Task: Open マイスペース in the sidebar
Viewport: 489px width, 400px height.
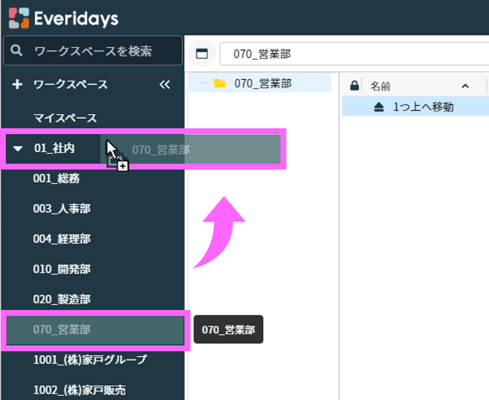Action: 65,118
